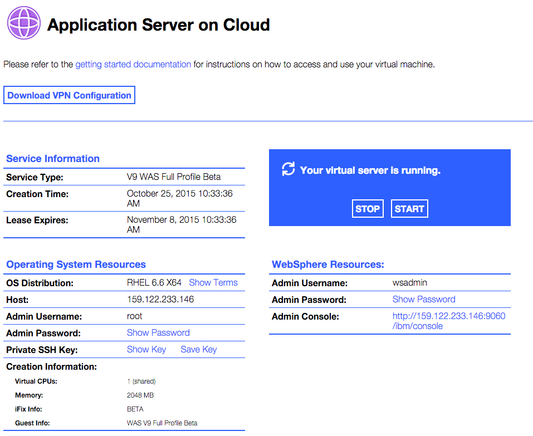Click the Operating System Resources heading
The image size is (533, 436).
coord(76,264)
